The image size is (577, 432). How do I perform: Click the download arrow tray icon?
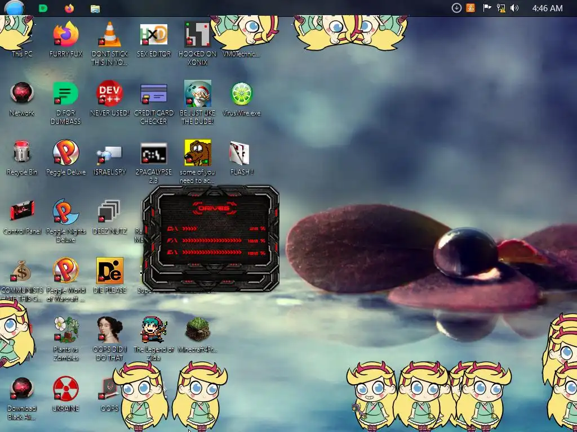coord(456,8)
